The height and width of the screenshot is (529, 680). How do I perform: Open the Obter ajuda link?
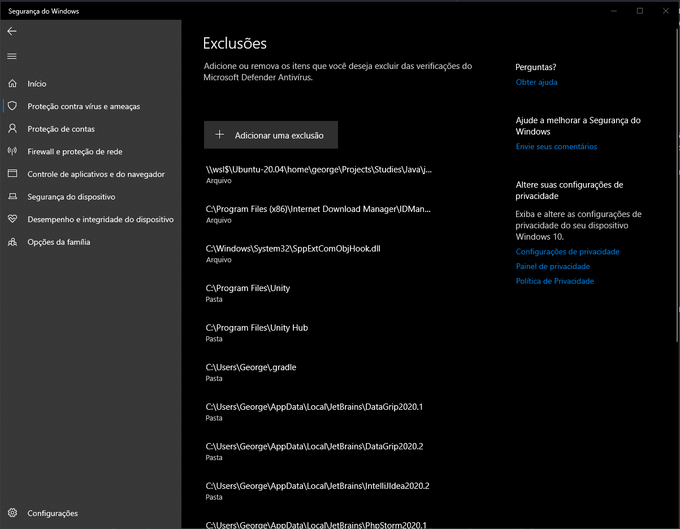point(536,82)
